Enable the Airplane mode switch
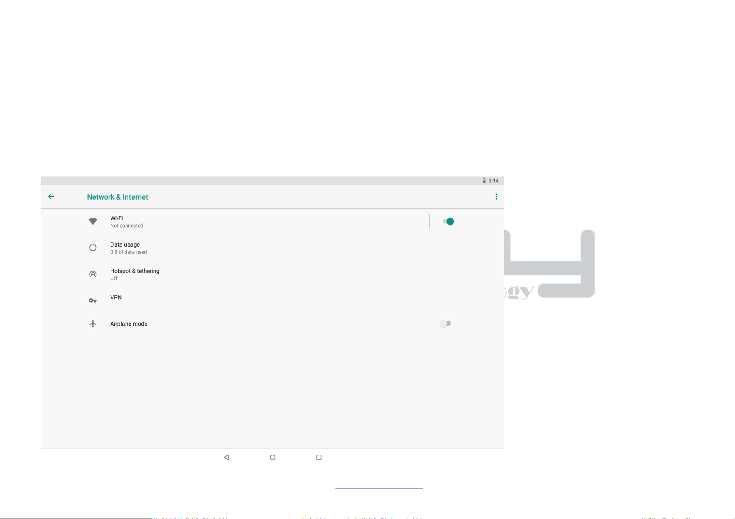The width and height of the screenshot is (735, 519). 445,323
